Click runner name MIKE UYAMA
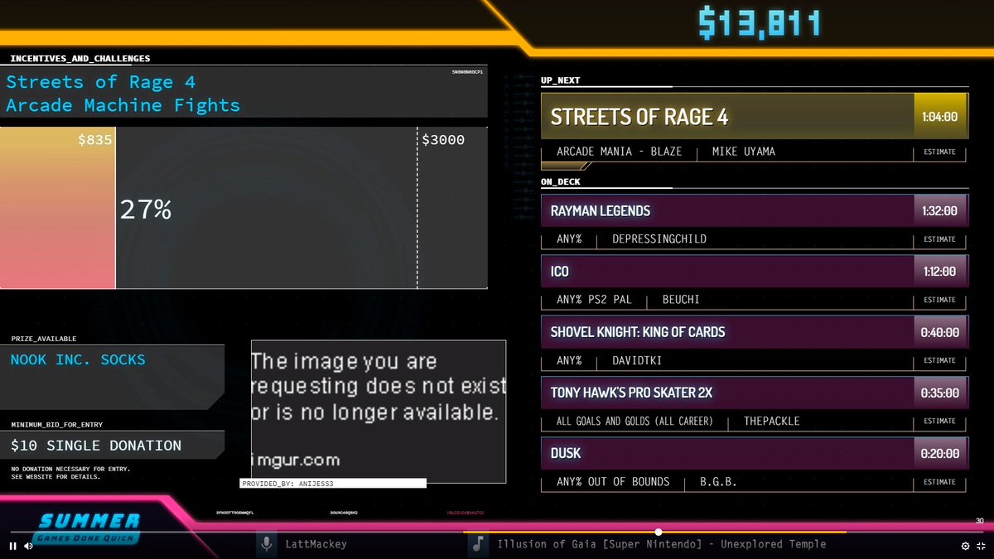This screenshot has height=559, width=994. 744,152
